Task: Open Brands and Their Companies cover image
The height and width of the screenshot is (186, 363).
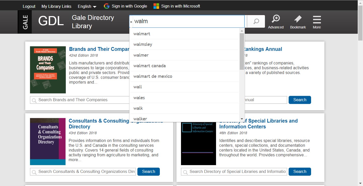Action: coord(48,70)
